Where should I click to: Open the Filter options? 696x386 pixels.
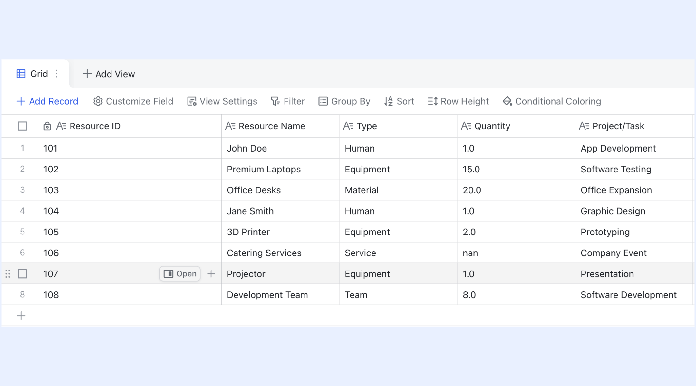tap(287, 101)
